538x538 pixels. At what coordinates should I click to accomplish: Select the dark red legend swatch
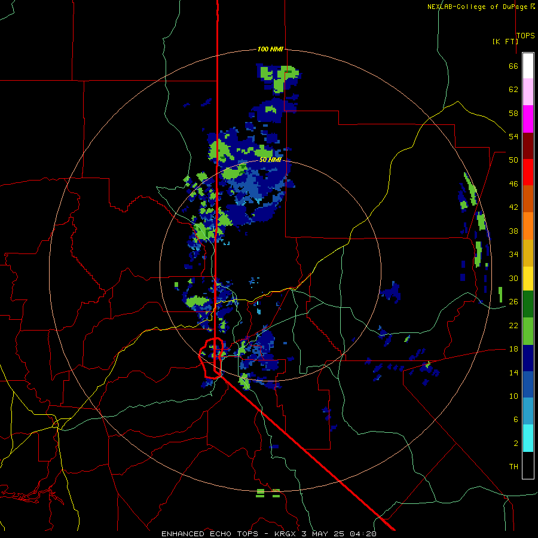(x=528, y=146)
